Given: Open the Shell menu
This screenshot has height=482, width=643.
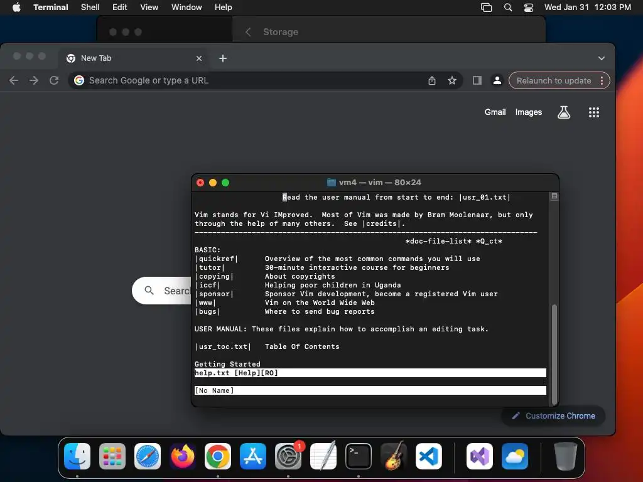Looking at the screenshot, I should click(90, 8).
